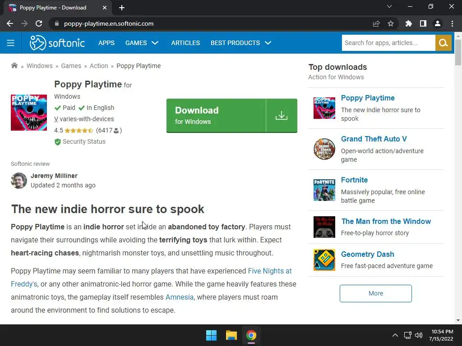Viewport: 462px width, 346px height.
Task: Click the Windows breadcrumb link
Action: coord(40,66)
